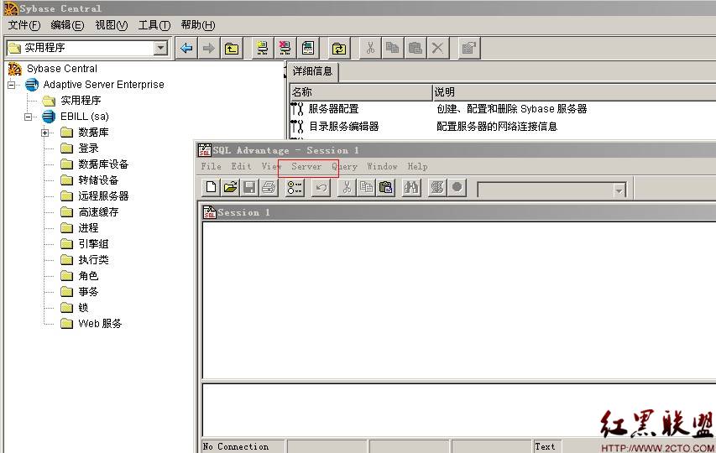Click the Copy icon in Sybase Central toolbar

392,48
